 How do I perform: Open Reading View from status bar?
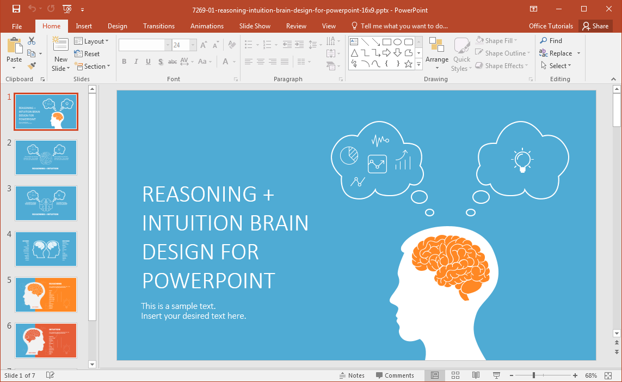coord(476,375)
